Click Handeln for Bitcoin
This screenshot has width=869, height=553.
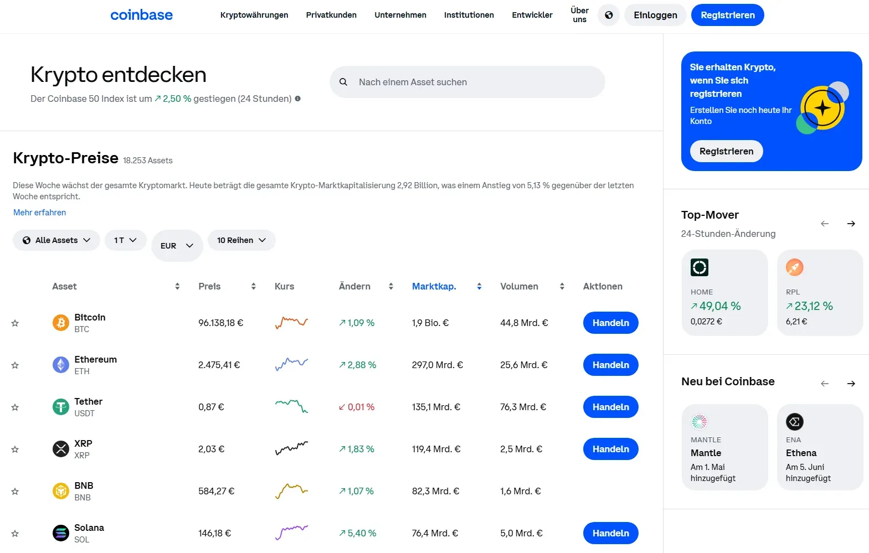[x=611, y=323]
